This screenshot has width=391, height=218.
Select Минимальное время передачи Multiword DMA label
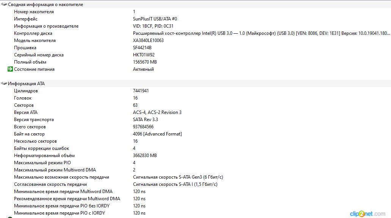[63, 192]
